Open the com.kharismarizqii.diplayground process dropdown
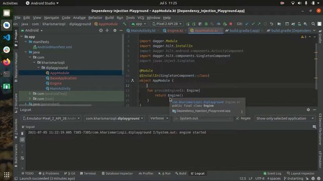Screen dimensions: 323x181 coord(115,119)
